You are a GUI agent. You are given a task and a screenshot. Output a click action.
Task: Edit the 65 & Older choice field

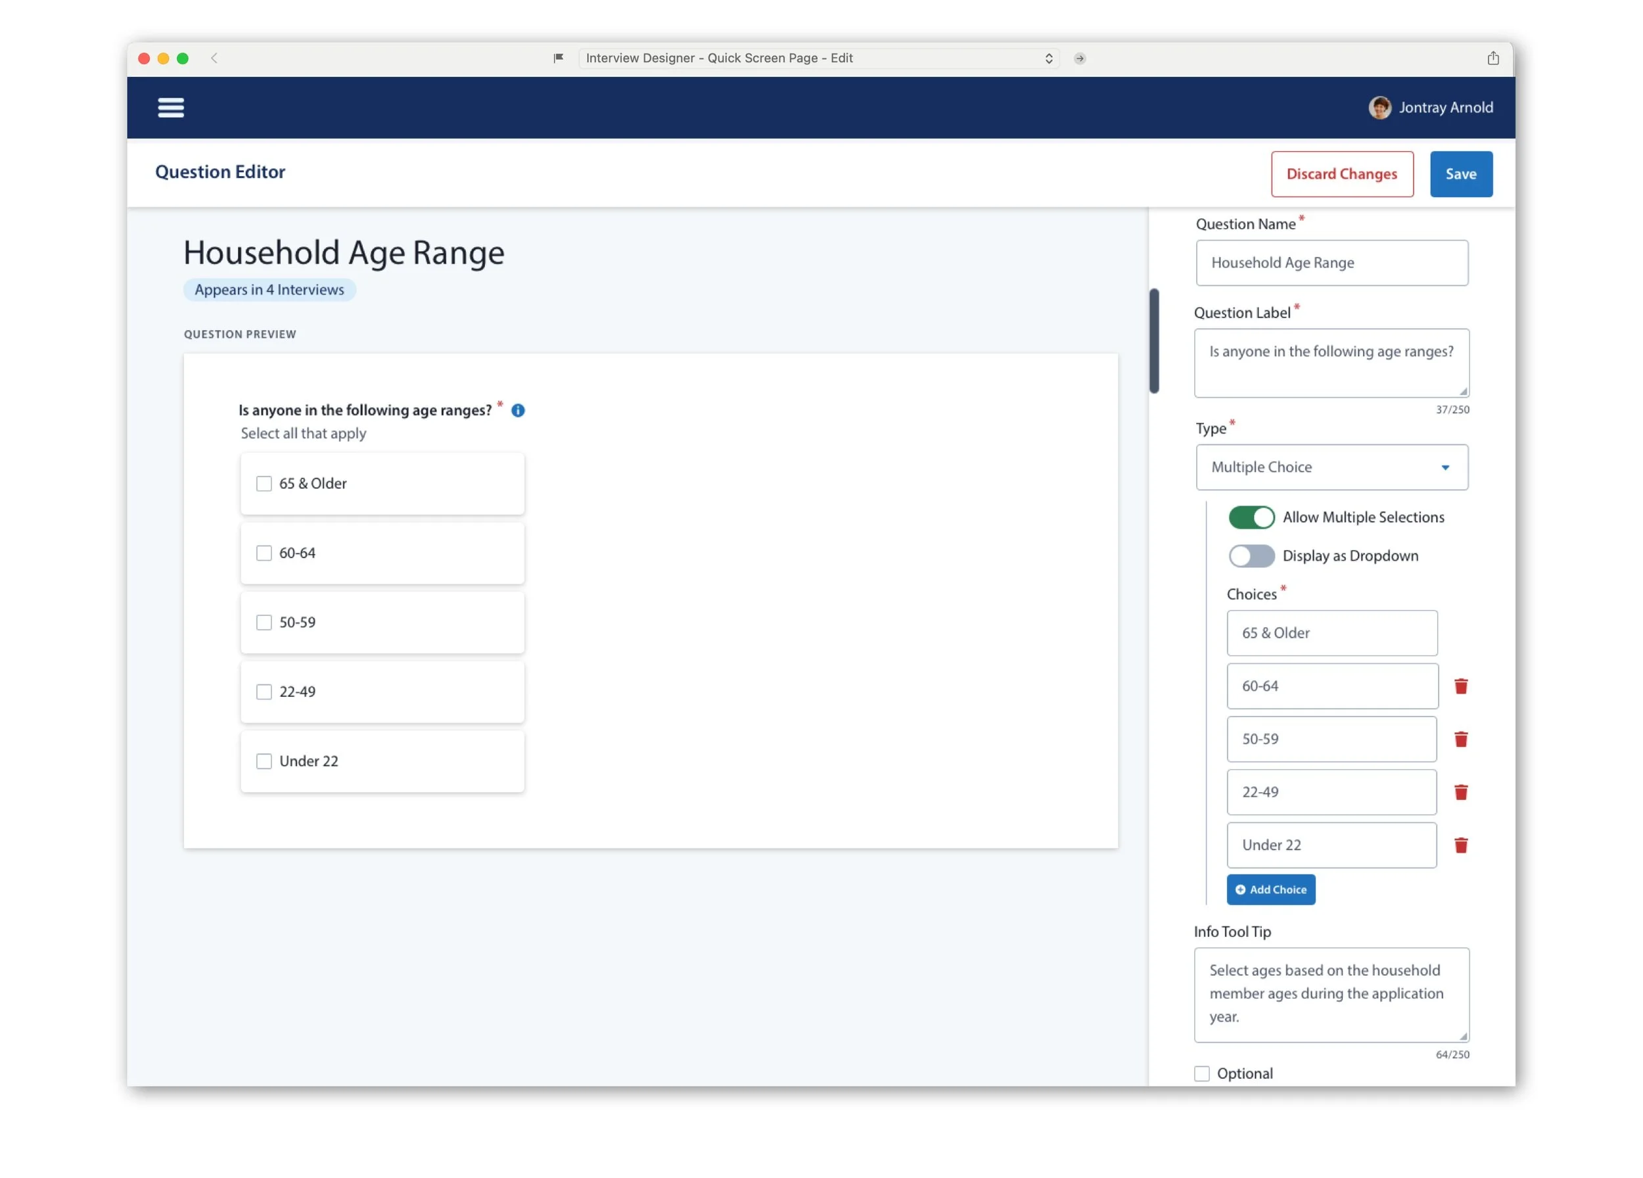1331,632
